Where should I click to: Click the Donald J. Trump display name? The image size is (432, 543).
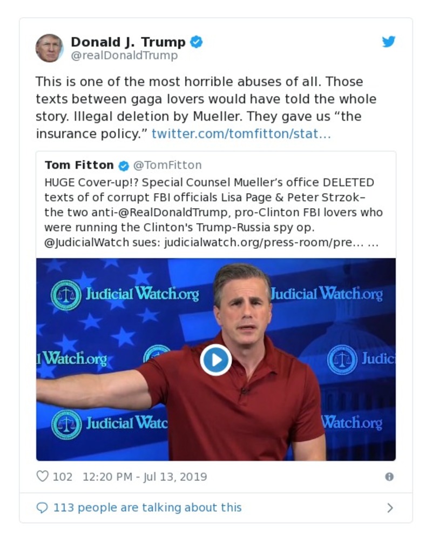click(128, 42)
